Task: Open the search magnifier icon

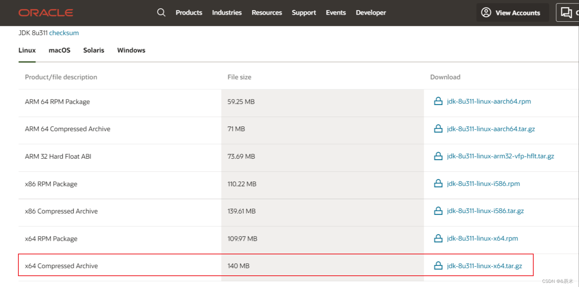Action: click(161, 12)
